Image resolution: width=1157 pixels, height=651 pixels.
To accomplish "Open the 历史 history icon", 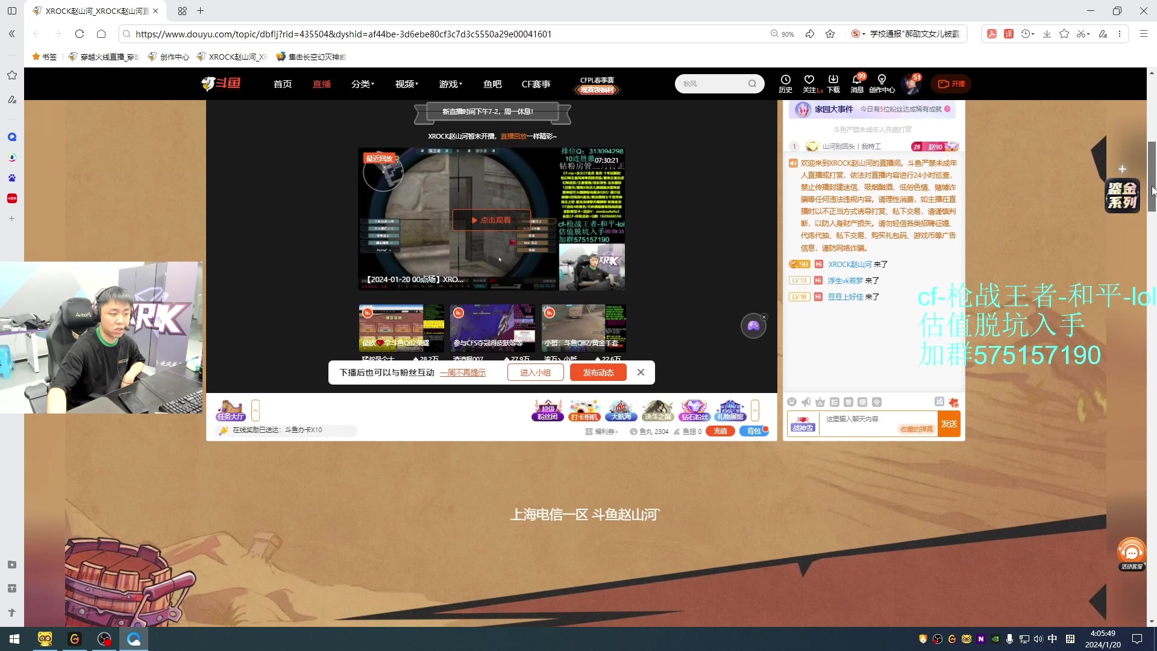I will [785, 84].
